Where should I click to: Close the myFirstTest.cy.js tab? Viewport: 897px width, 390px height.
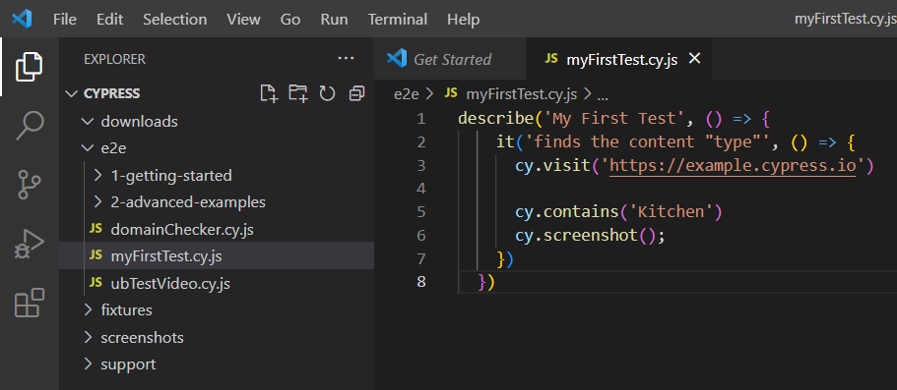tap(694, 58)
